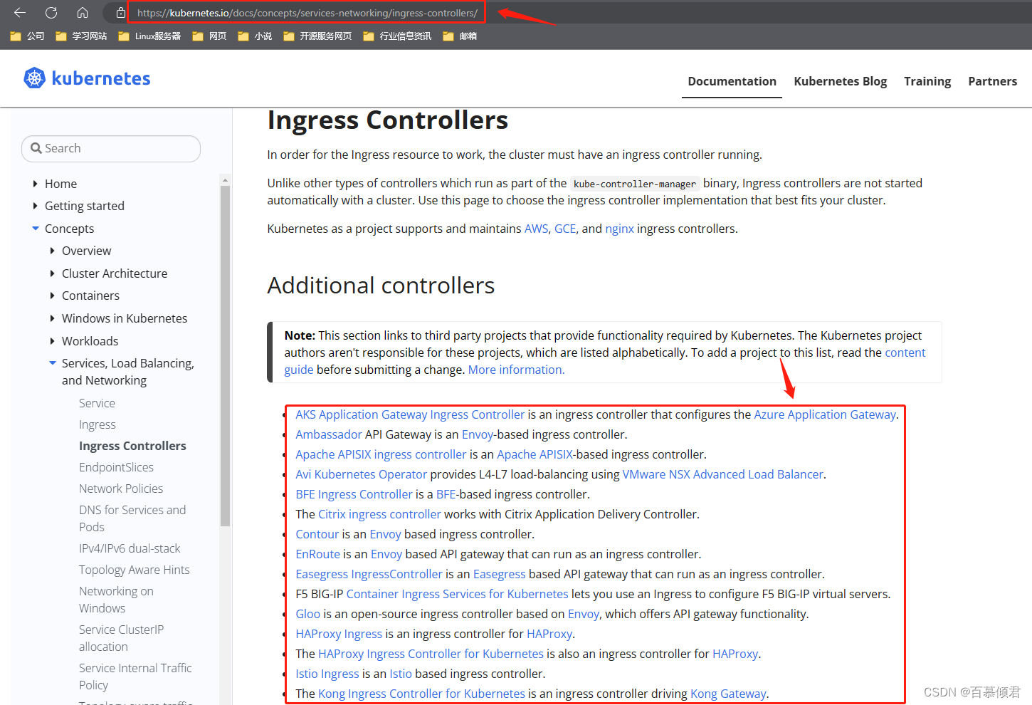Viewport: 1032px width, 705px height.
Task: Follow the AWS ingress controller link
Action: [x=537, y=229]
